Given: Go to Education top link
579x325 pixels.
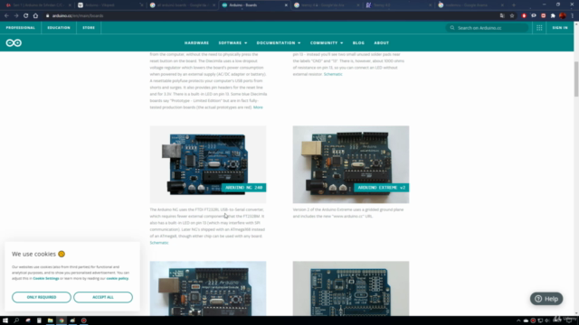Looking at the screenshot, I should coord(59,28).
